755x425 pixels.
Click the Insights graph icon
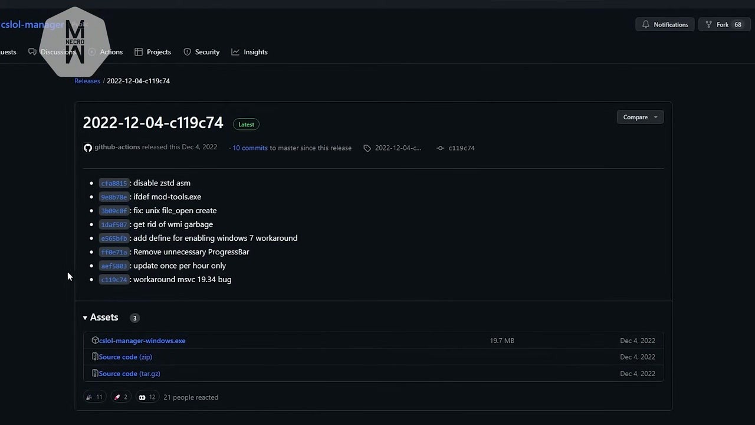point(235,52)
